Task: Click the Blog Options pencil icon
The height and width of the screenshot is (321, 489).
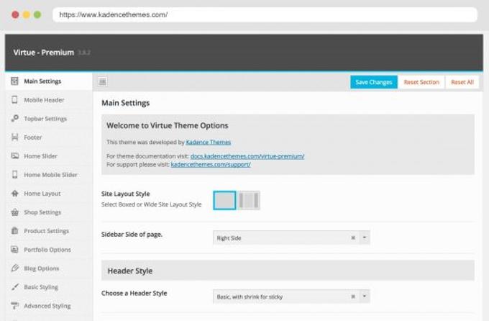Action: coord(14,268)
